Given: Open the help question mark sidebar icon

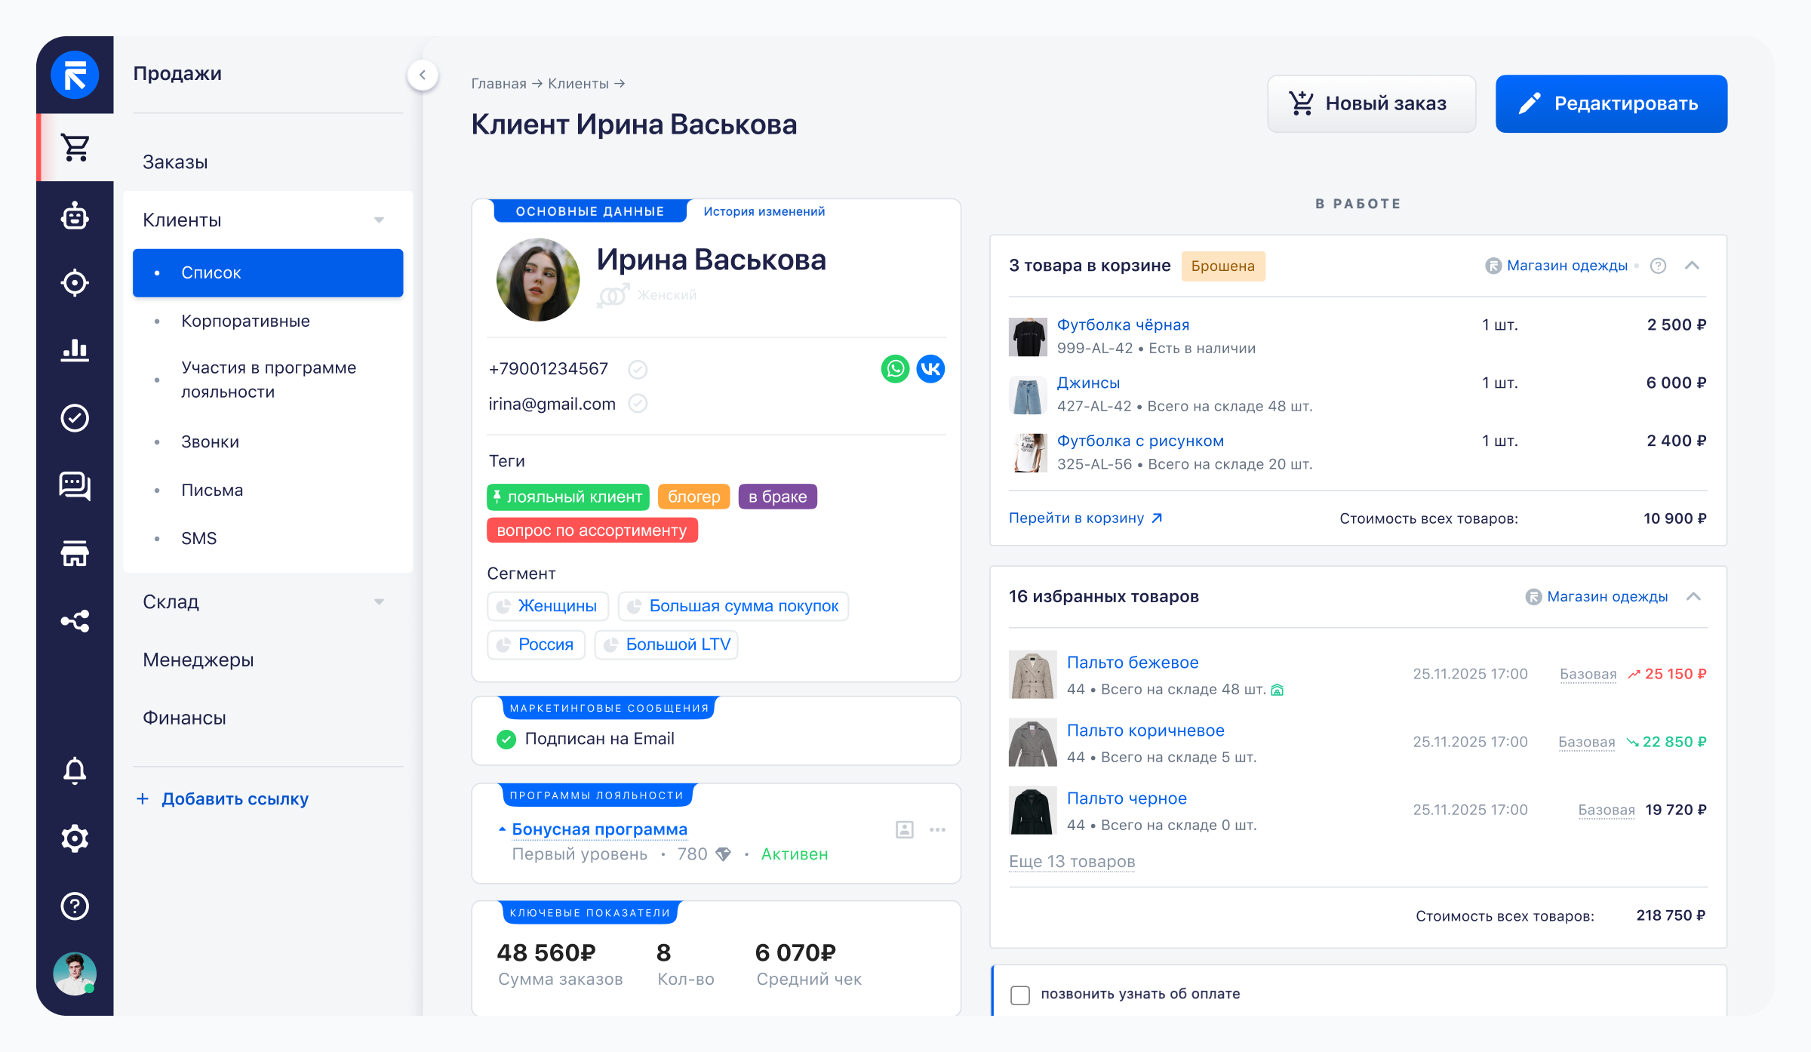Looking at the screenshot, I should (x=75, y=906).
